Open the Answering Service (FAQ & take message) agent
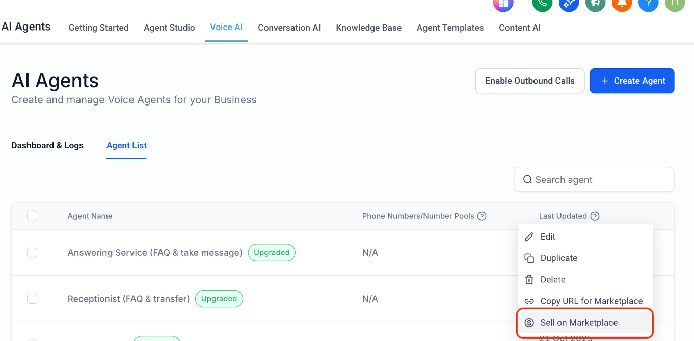Viewport: 694px width, 341px height. pos(155,253)
